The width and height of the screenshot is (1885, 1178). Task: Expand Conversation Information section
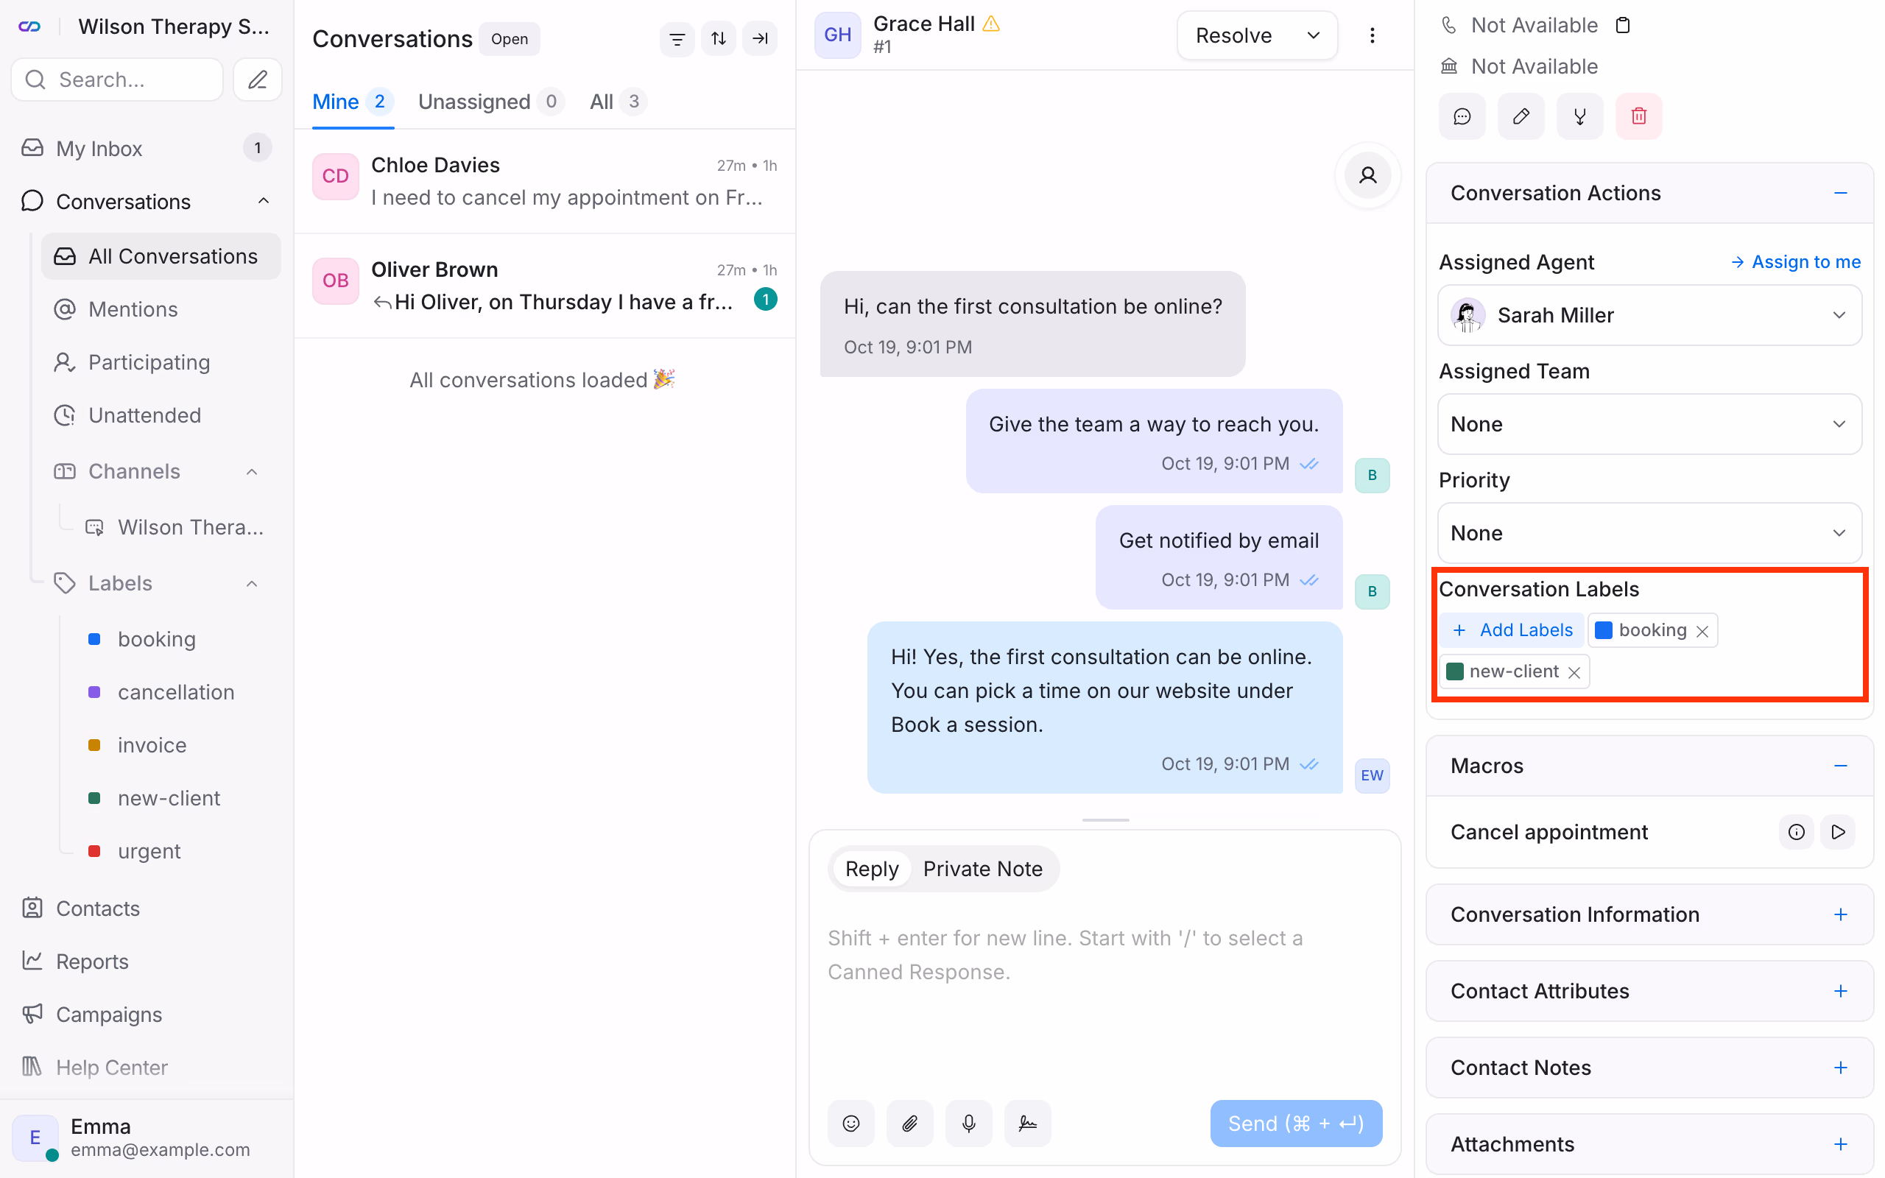[x=1841, y=914]
